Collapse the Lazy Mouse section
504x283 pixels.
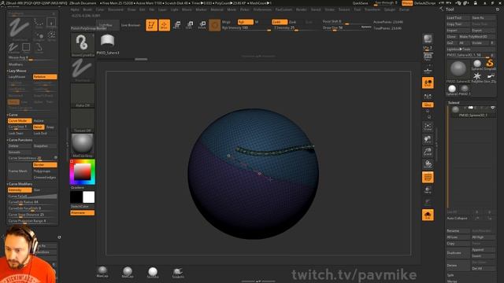17,71
